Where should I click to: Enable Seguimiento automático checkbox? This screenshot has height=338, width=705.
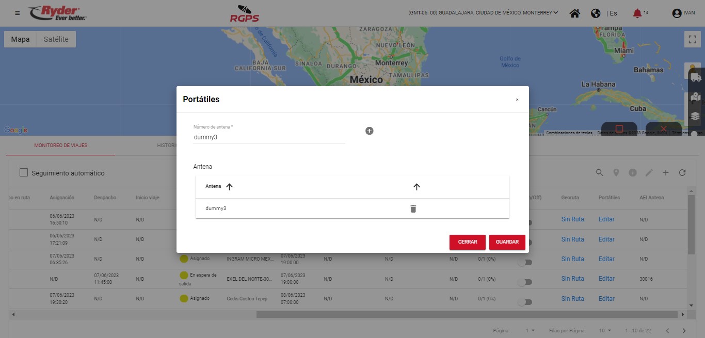(x=24, y=173)
